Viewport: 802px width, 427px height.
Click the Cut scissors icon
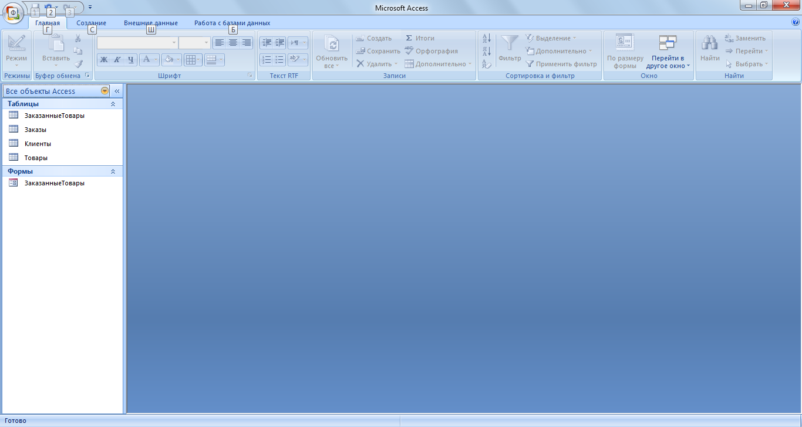(78, 38)
